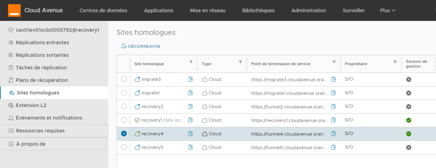This screenshot has height=168, width=436.
Task: Copy tunnel4 endpoint URL icon
Action: point(333,134)
